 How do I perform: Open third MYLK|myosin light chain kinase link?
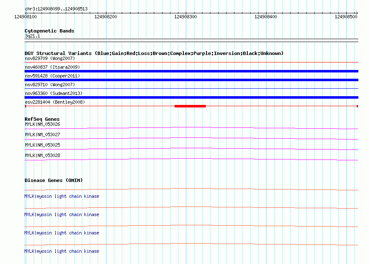click(x=62, y=233)
